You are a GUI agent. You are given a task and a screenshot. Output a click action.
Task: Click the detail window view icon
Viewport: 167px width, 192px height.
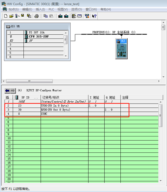(80, 16)
